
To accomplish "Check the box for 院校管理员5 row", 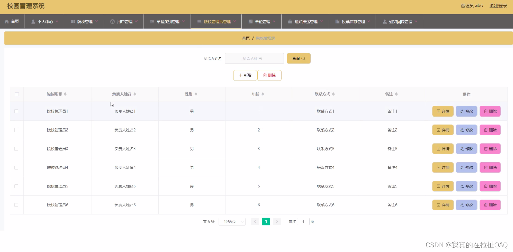I will [x=16, y=186].
